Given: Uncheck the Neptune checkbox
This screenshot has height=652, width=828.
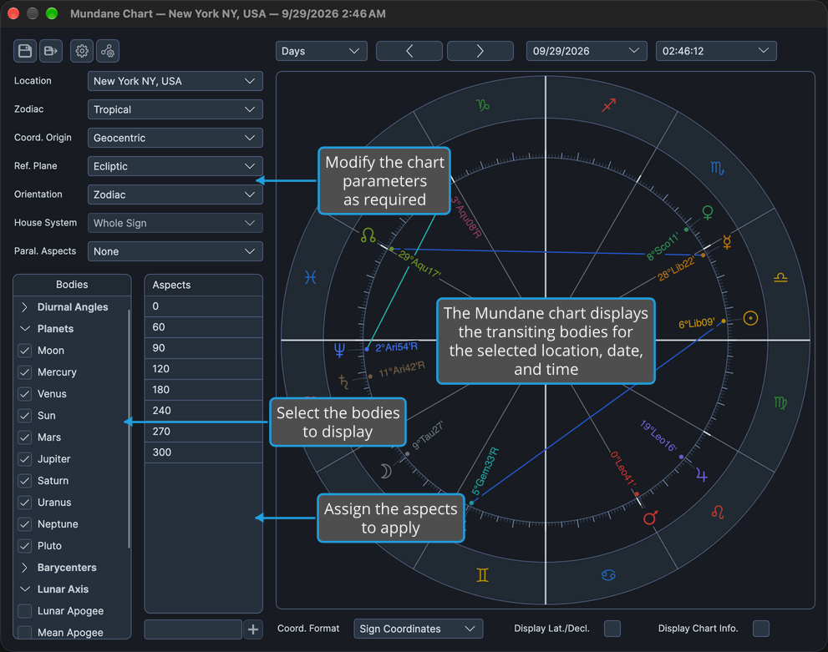Looking at the screenshot, I should (x=25, y=524).
